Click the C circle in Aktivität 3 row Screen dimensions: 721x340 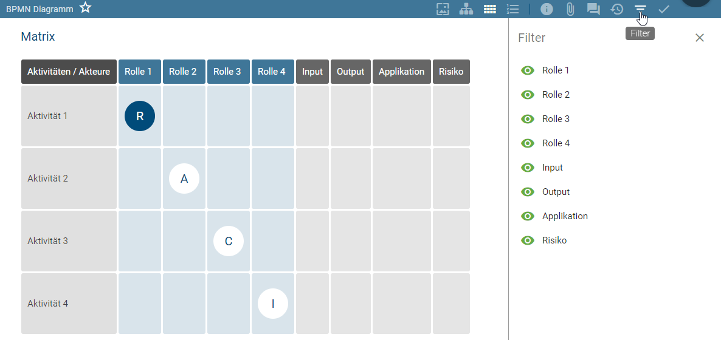tap(229, 241)
